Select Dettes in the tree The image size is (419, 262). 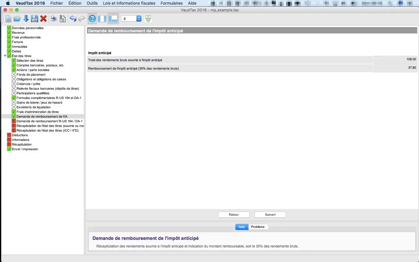point(17,51)
